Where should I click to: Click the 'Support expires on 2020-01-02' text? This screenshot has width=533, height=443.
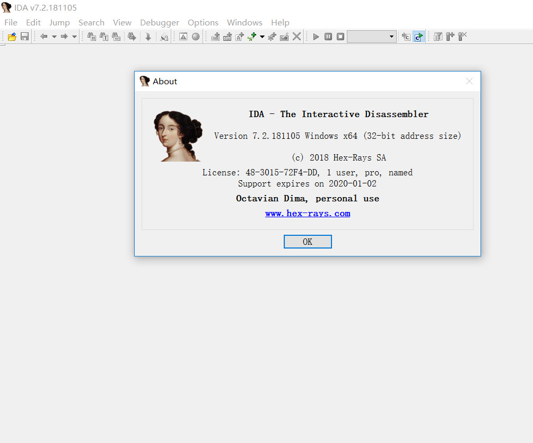[x=307, y=184]
